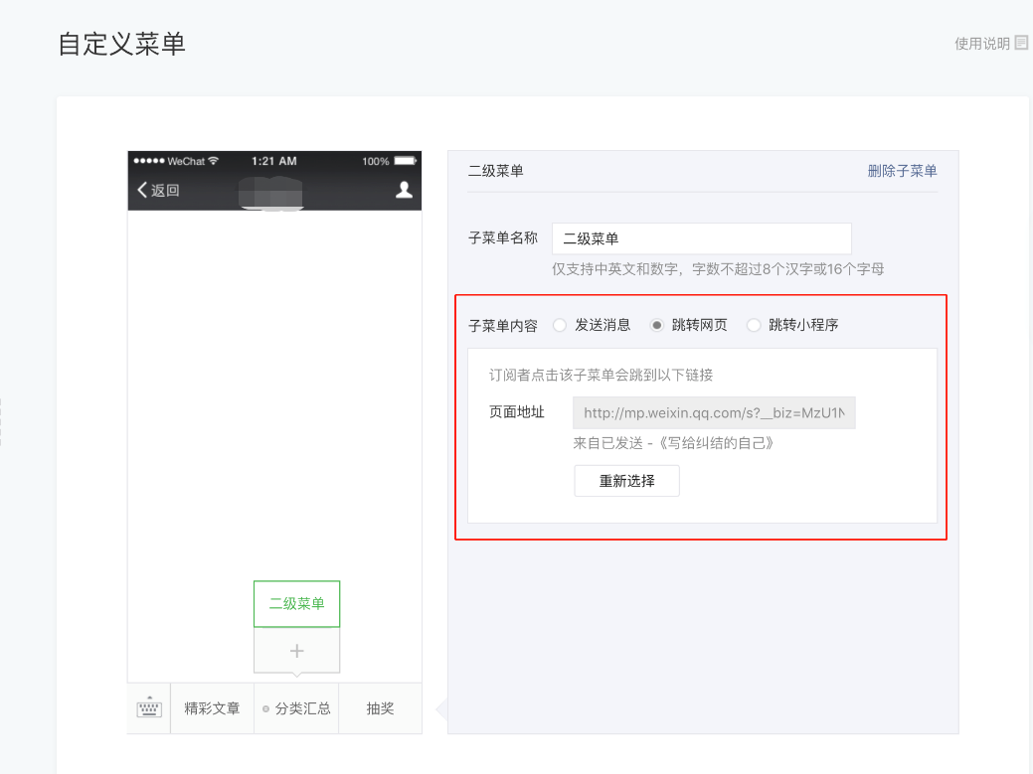
Task: Select the 跳转网页 radio option
Action: [656, 325]
